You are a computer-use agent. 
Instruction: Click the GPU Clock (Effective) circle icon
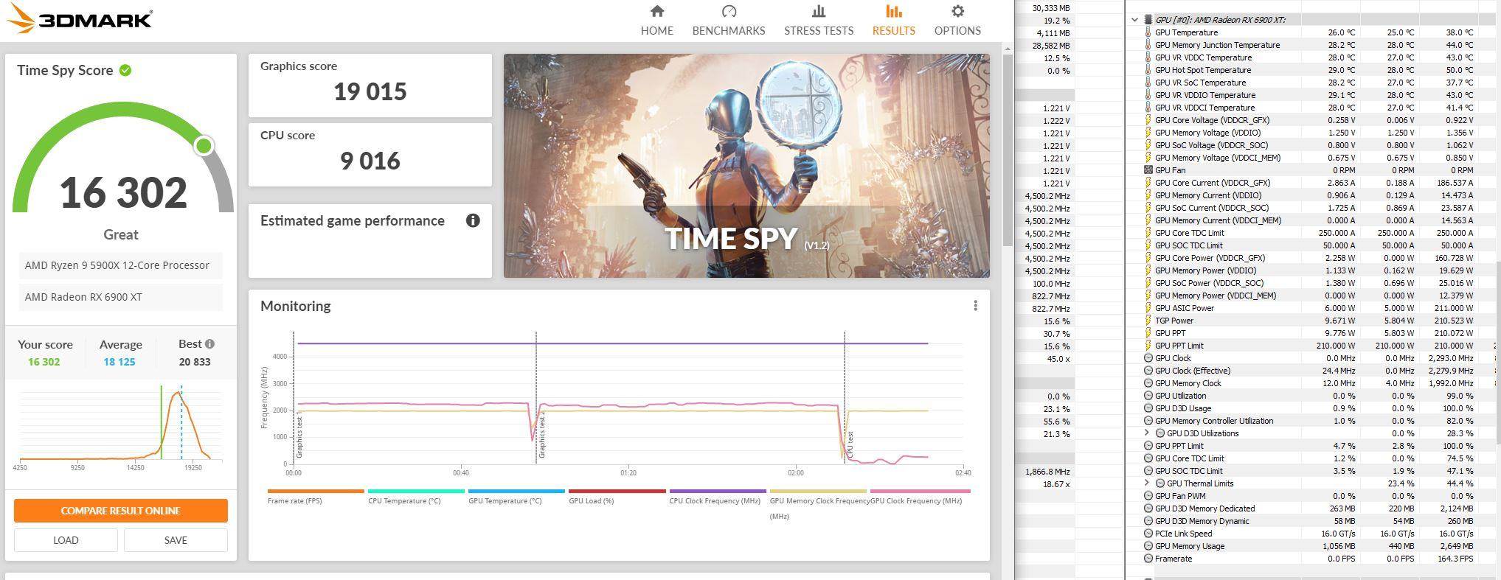1148,371
